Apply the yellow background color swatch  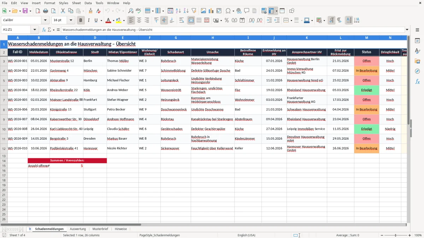click(x=118, y=20)
